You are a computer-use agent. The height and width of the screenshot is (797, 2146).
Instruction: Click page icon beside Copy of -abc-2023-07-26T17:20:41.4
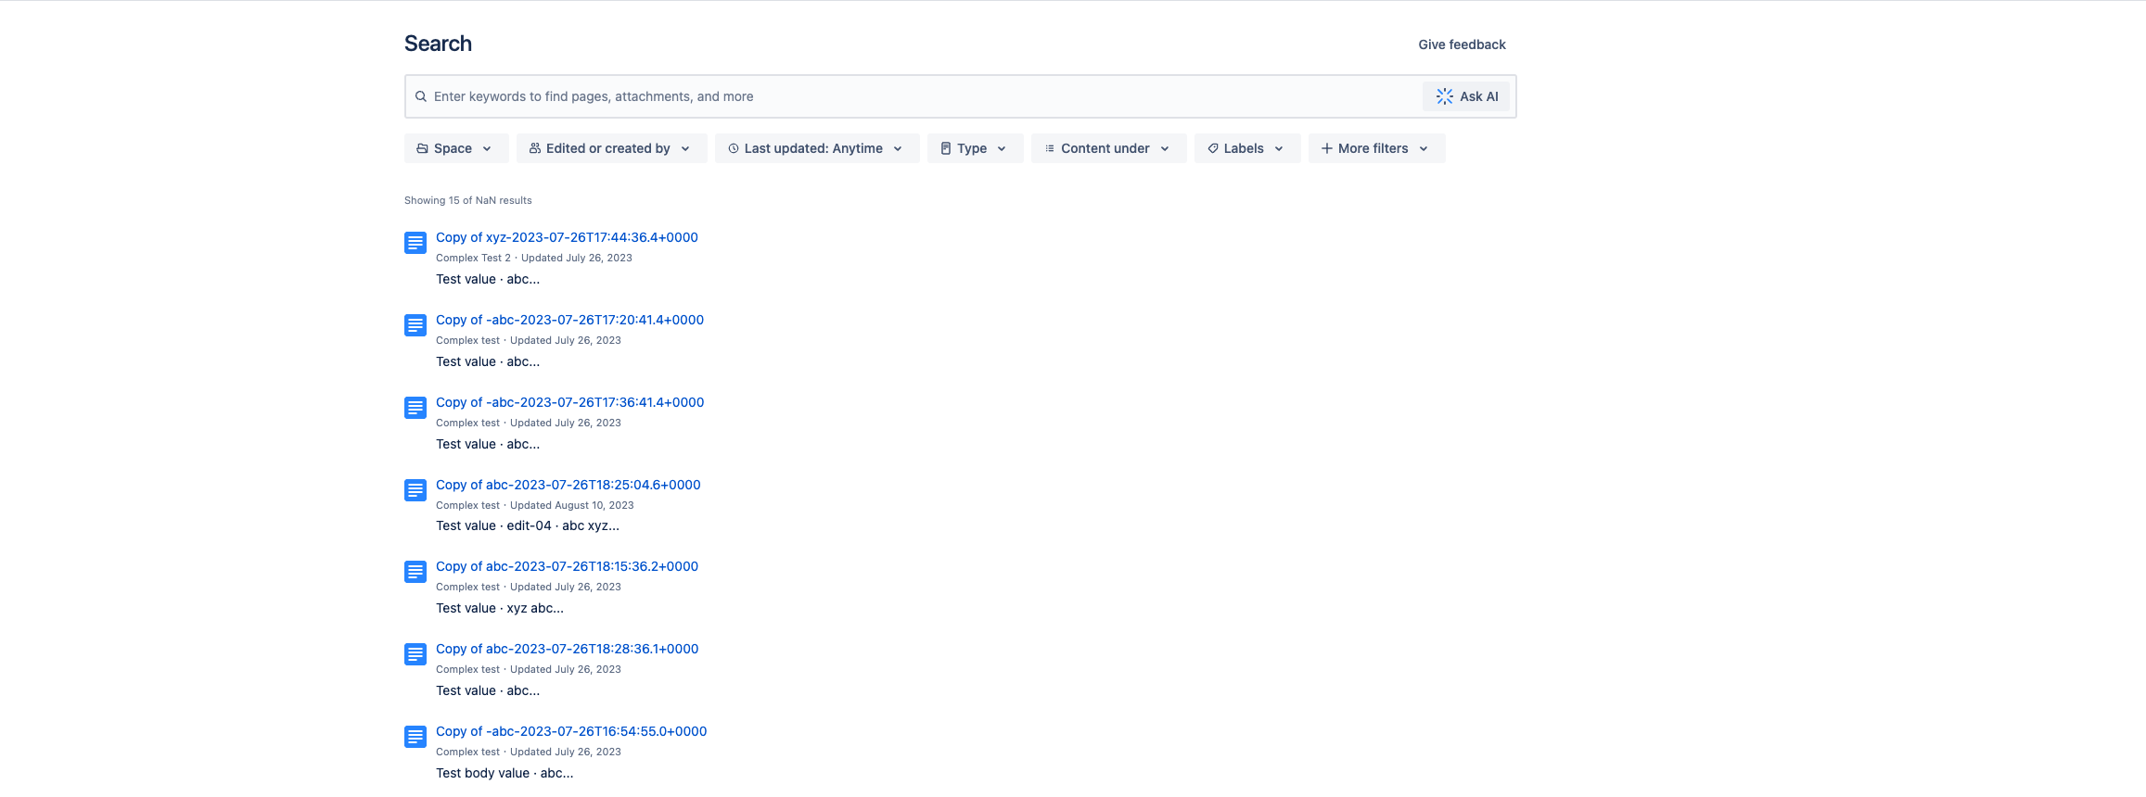pyautogui.click(x=415, y=325)
